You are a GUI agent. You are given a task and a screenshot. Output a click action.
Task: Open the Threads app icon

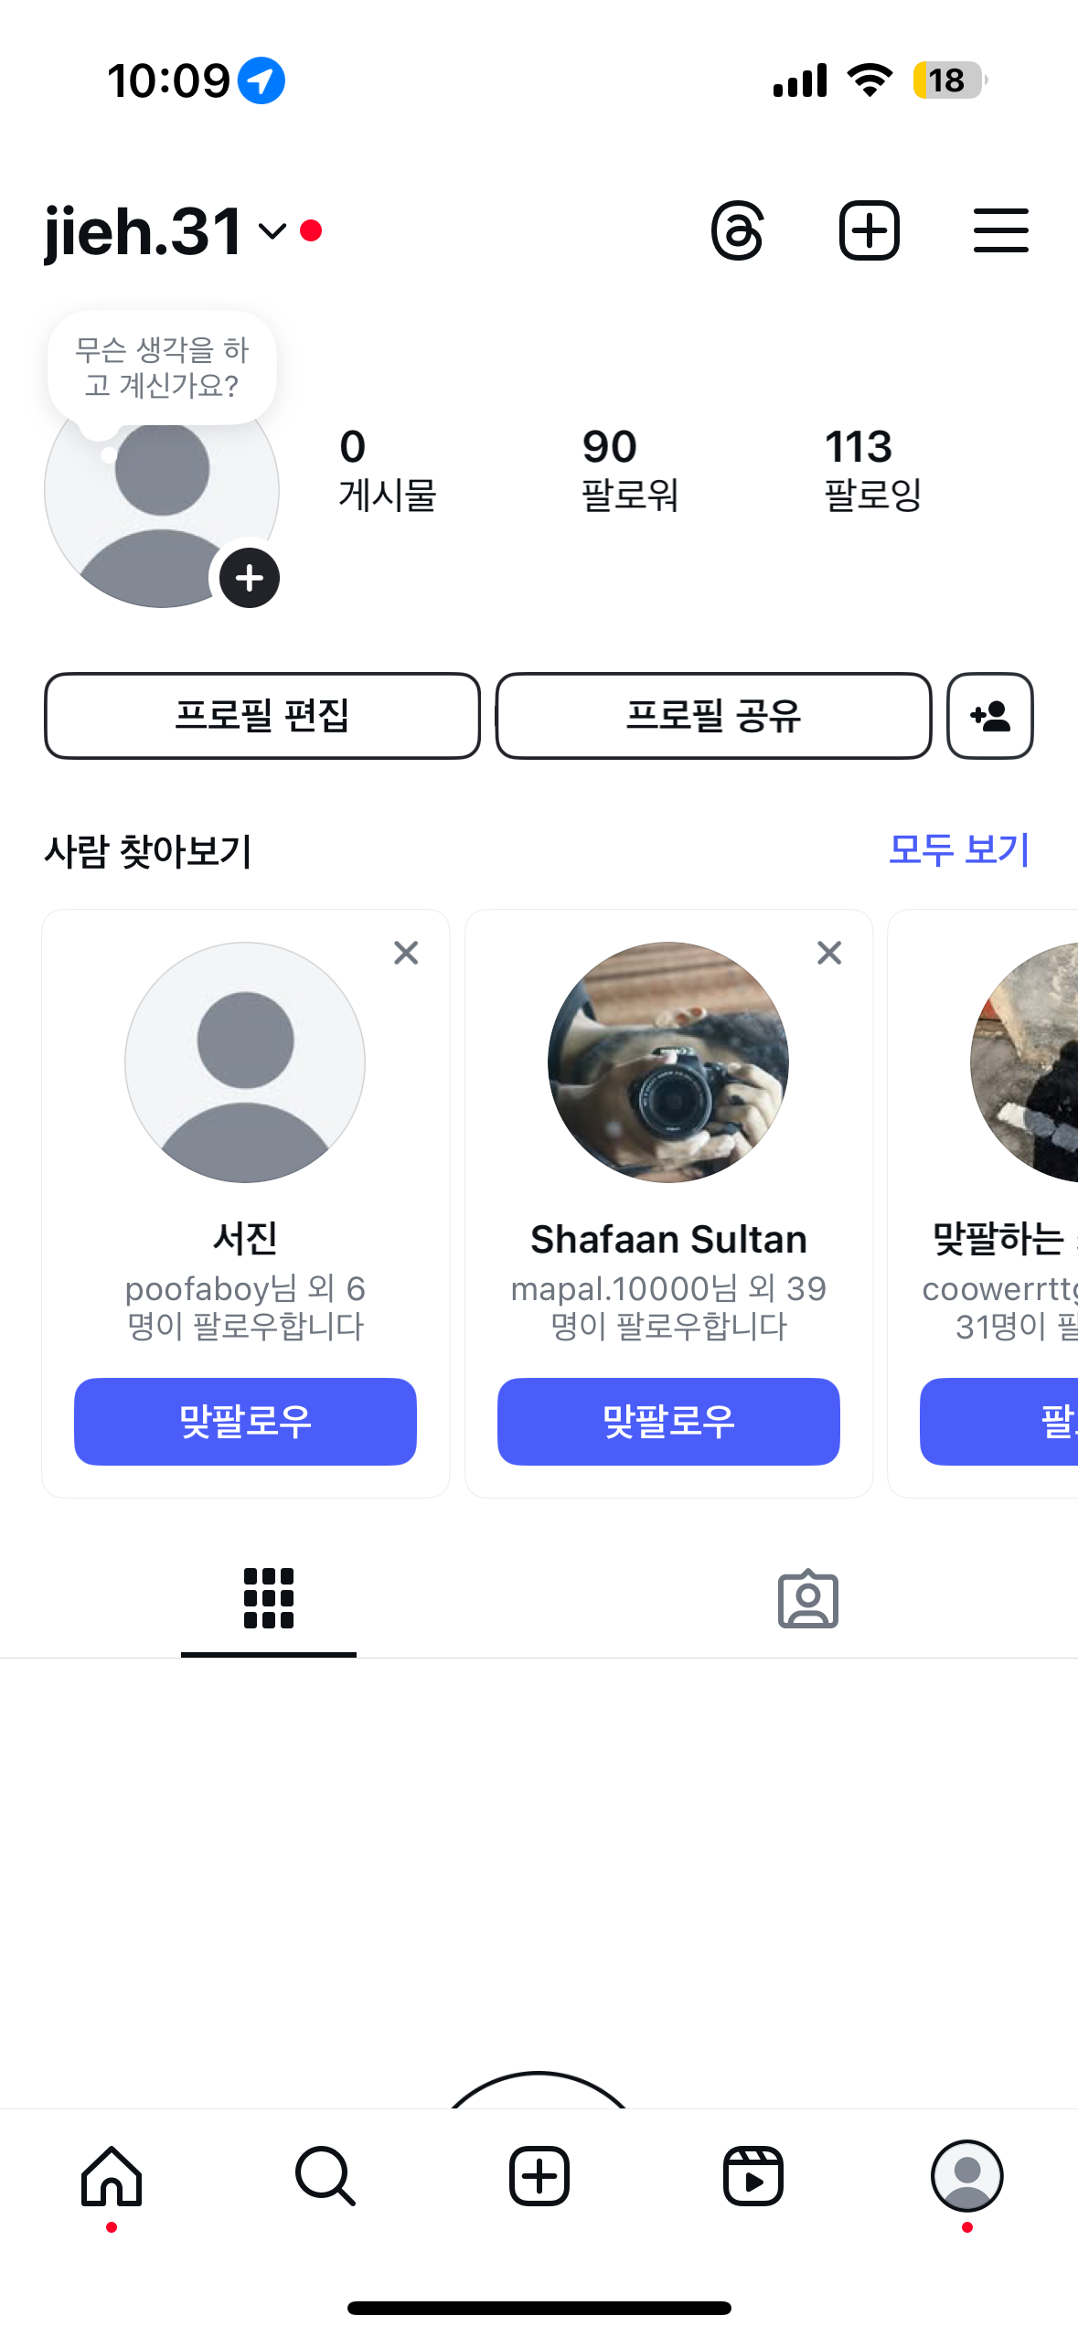[x=737, y=230]
